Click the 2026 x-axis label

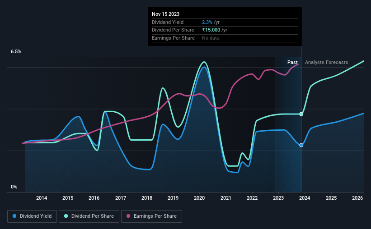[x=357, y=198]
